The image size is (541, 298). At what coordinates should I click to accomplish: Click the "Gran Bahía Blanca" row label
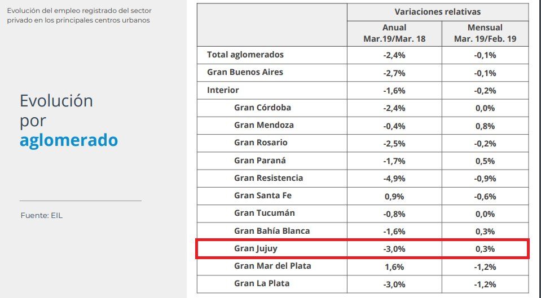click(x=272, y=231)
